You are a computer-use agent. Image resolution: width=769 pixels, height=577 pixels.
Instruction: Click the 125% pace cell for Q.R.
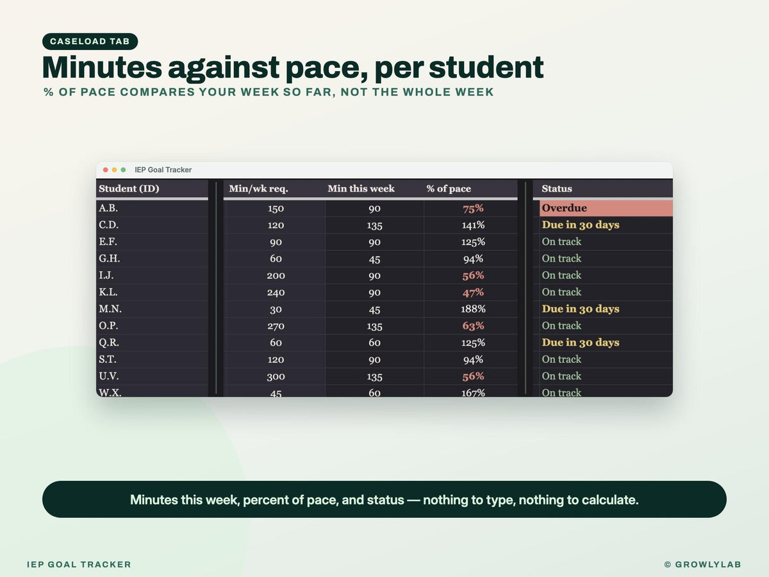(x=470, y=342)
